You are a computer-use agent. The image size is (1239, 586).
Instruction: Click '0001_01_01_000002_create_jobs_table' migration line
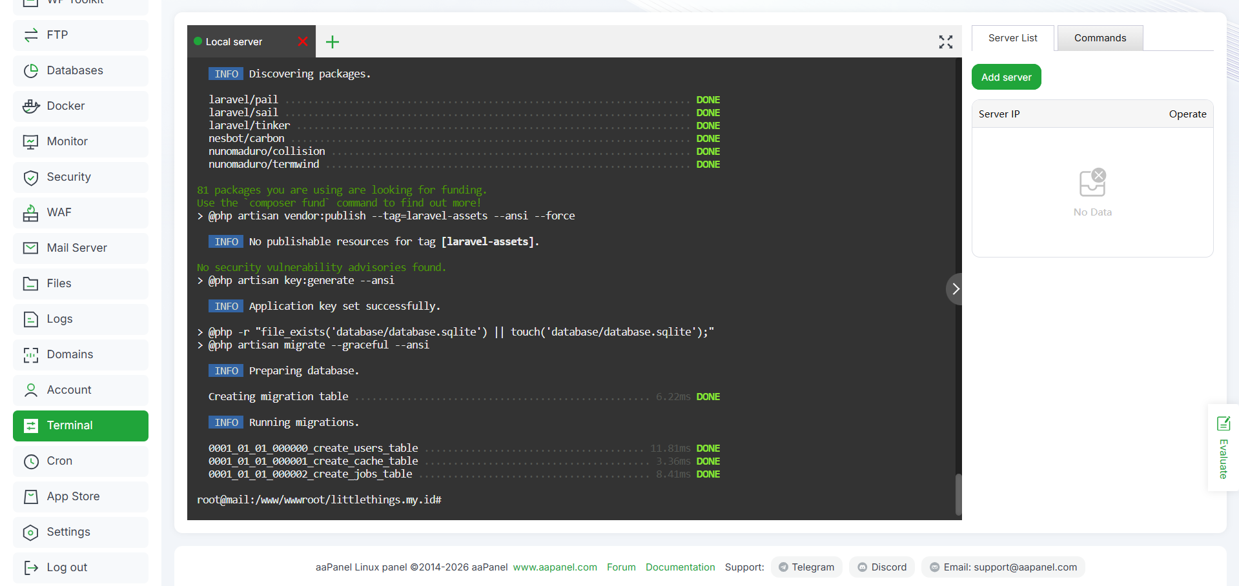pyautogui.click(x=464, y=474)
